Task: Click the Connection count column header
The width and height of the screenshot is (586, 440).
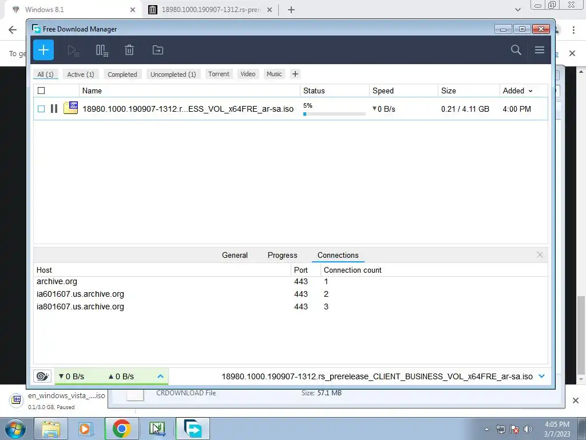Action: [434, 270]
